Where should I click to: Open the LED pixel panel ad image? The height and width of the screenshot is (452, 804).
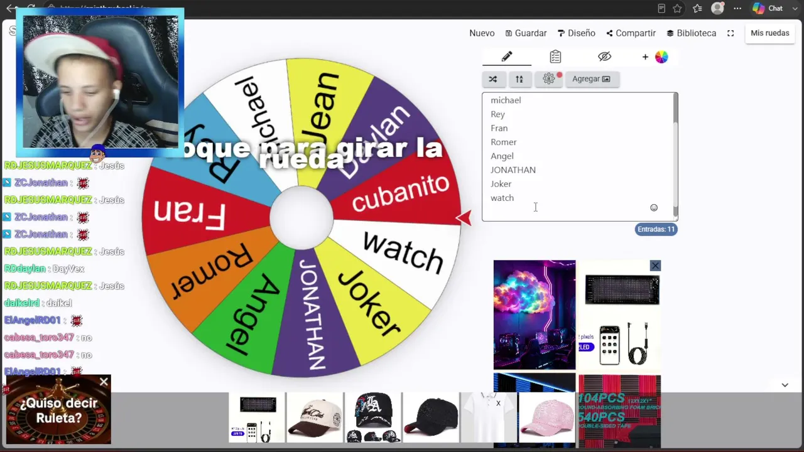(x=622, y=291)
